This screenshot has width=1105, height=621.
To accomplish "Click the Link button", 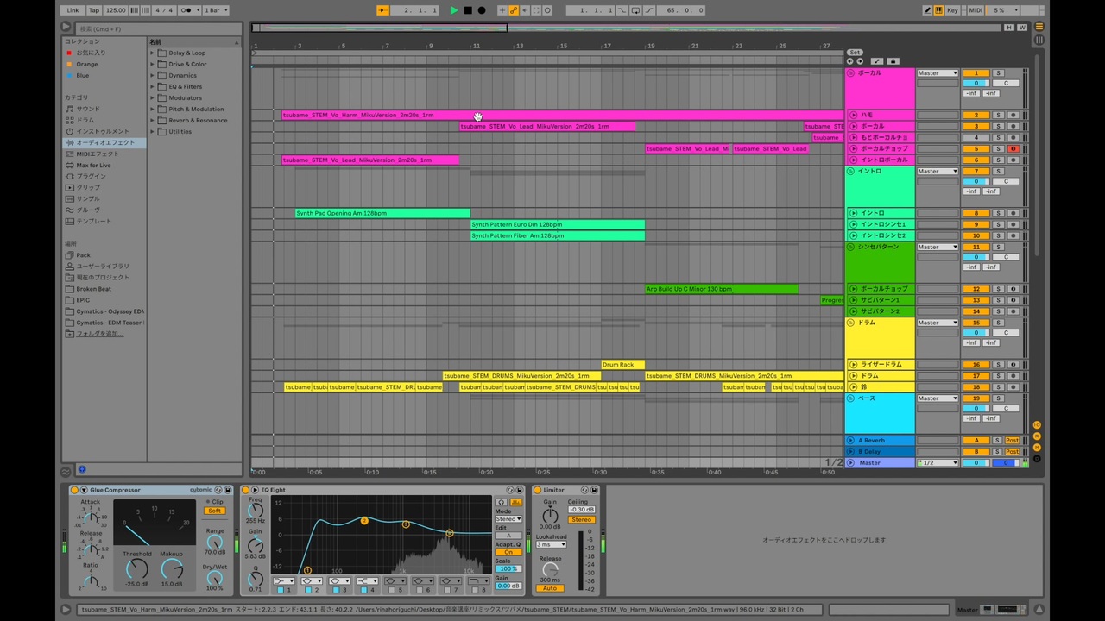I will 73,10.
